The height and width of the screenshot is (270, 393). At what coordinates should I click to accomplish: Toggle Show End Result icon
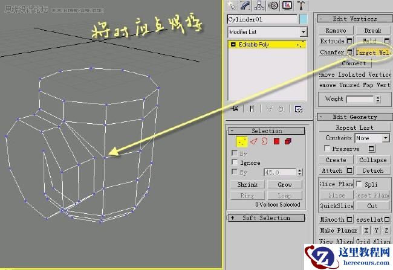pyautogui.click(x=252, y=109)
